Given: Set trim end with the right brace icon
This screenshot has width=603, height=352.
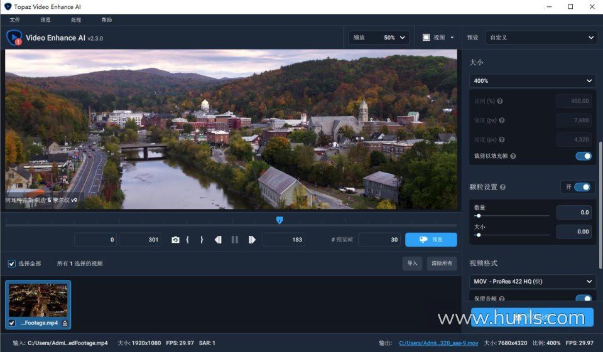Looking at the screenshot, I should point(202,240).
